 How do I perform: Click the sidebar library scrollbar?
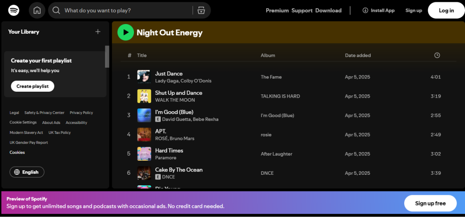coord(107,56)
